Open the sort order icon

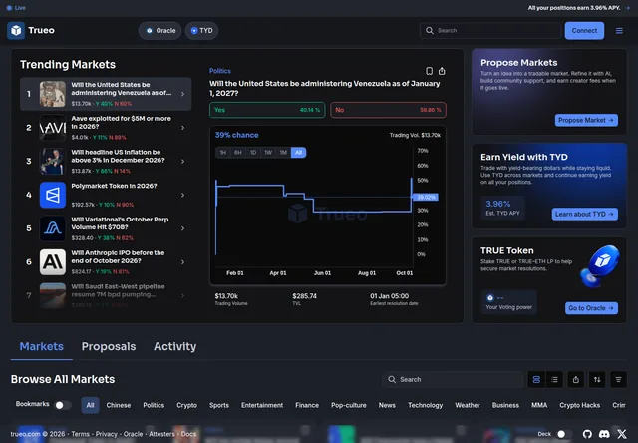tap(597, 379)
